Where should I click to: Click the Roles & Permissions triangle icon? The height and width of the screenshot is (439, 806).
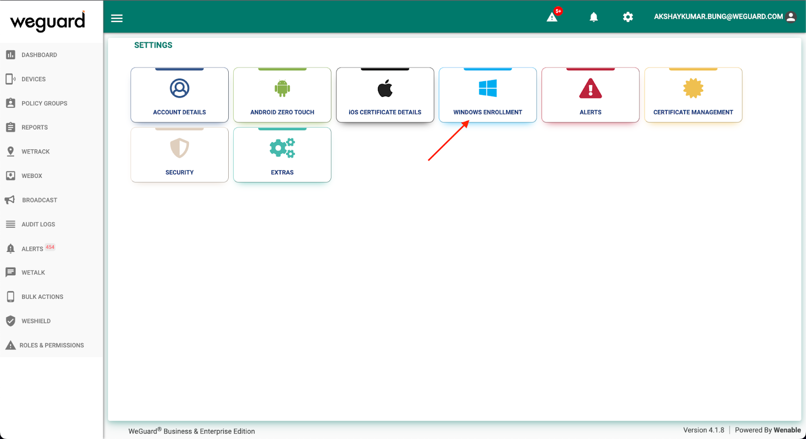click(11, 345)
